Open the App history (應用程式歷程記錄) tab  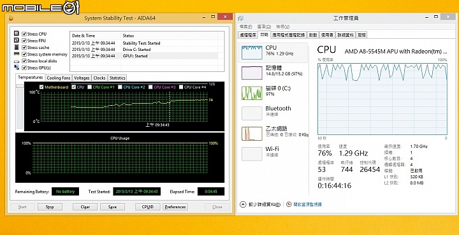click(289, 35)
